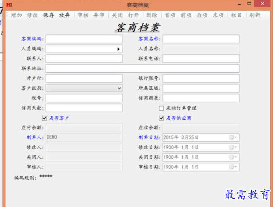
Task: Click the 修改 toolbar button
Action: pos(32,15)
